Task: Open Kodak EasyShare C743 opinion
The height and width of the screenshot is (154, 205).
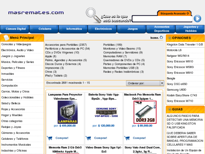Action: [182, 96]
